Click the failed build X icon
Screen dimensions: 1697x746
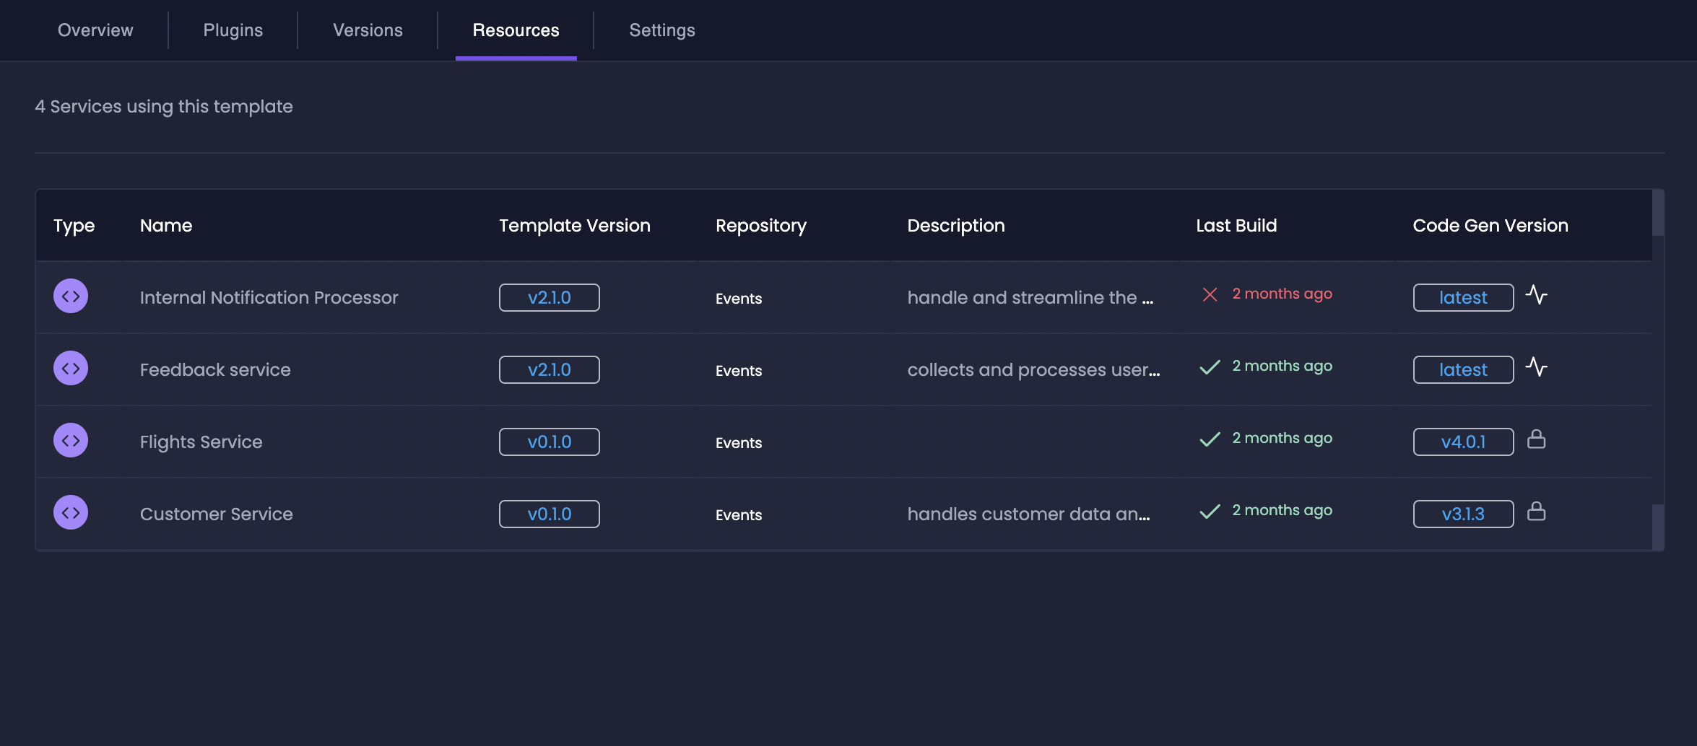(x=1210, y=294)
